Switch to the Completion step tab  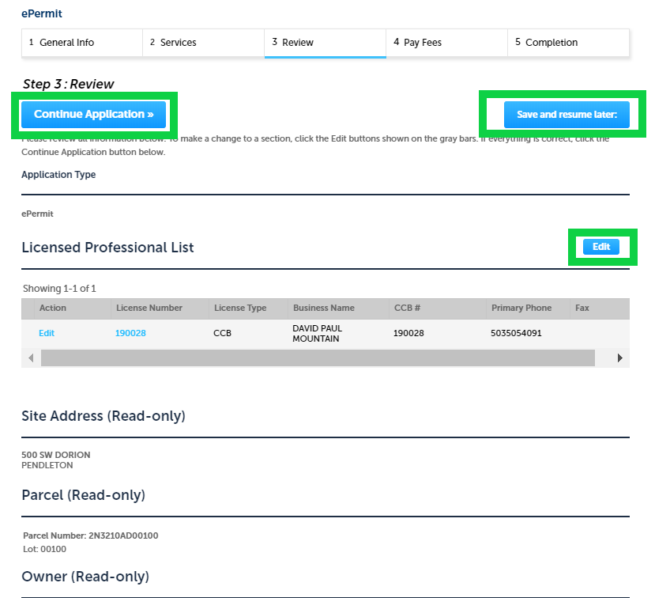tap(568, 43)
